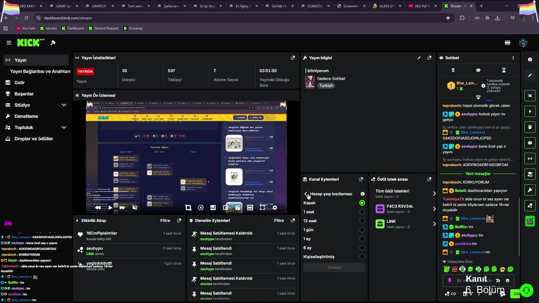Screen dimensions: 539x303
Task: Select the Kişiselleştirilmiş radio option
Action: click(x=362, y=257)
